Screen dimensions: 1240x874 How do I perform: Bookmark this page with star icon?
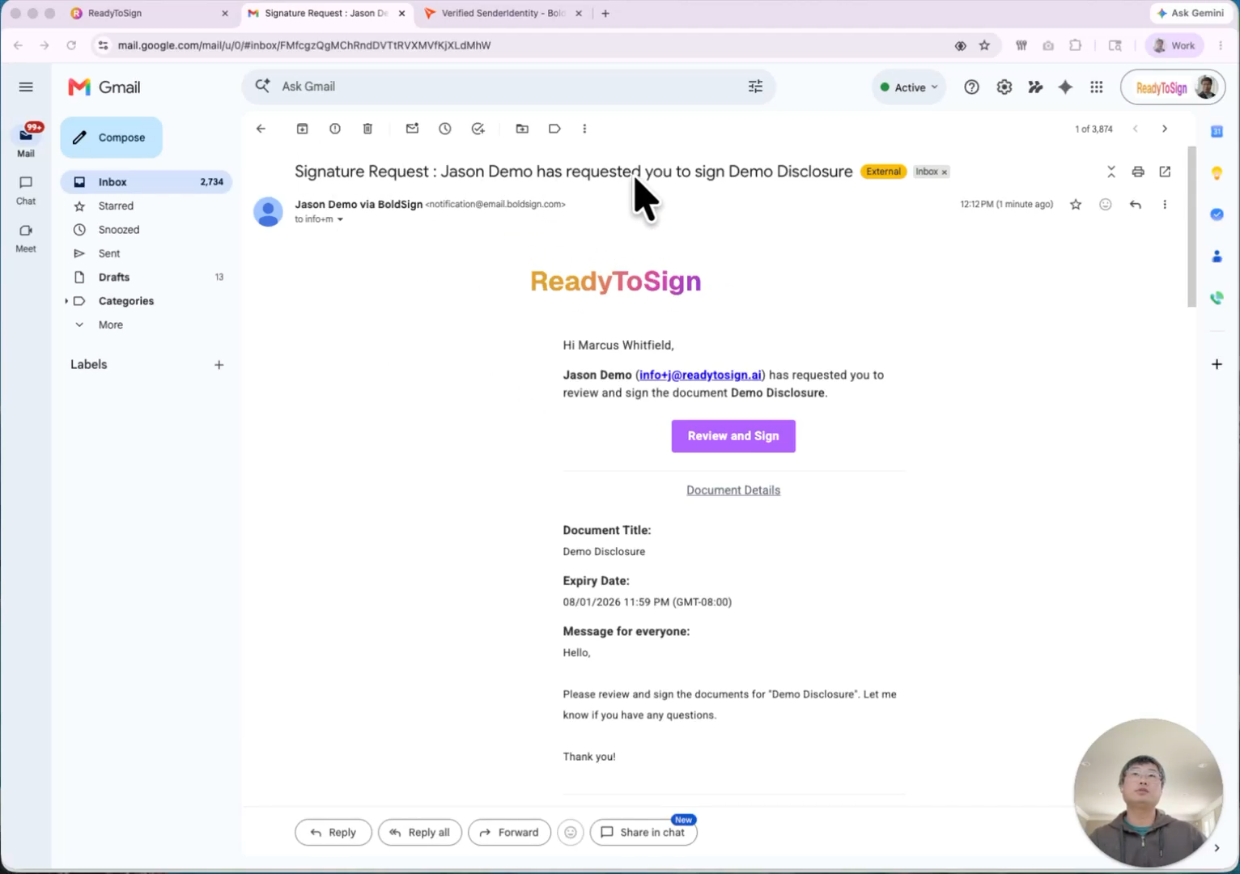[984, 45]
